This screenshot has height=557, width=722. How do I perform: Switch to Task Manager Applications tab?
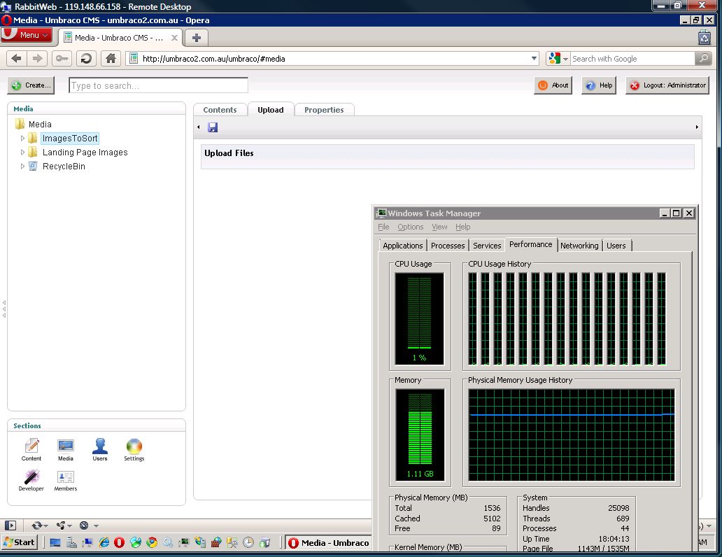402,246
